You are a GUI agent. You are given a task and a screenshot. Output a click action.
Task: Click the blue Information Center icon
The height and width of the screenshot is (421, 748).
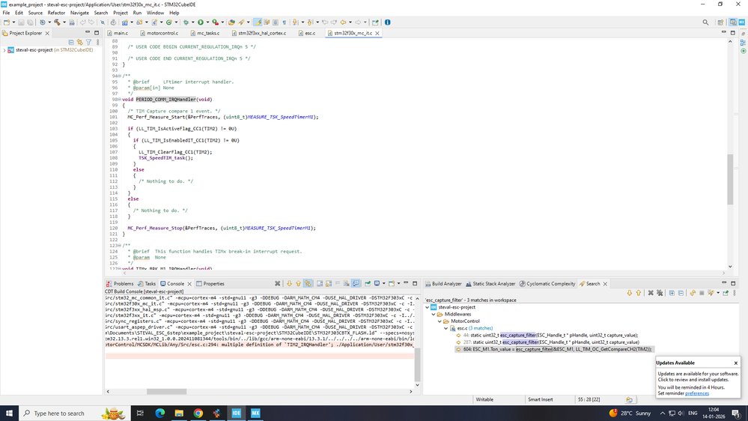pyautogui.click(x=387, y=22)
